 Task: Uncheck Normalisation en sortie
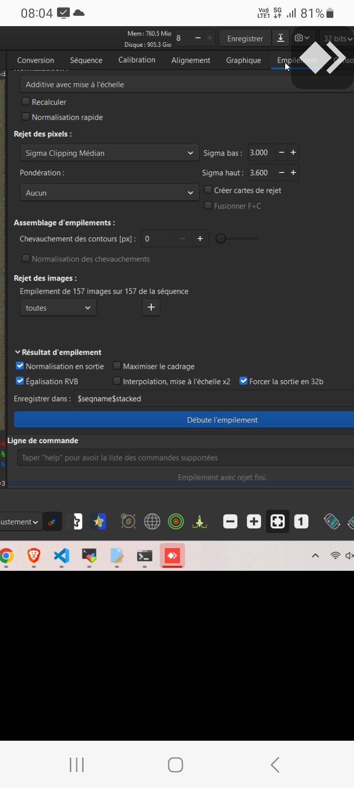(x=20, y=366)
